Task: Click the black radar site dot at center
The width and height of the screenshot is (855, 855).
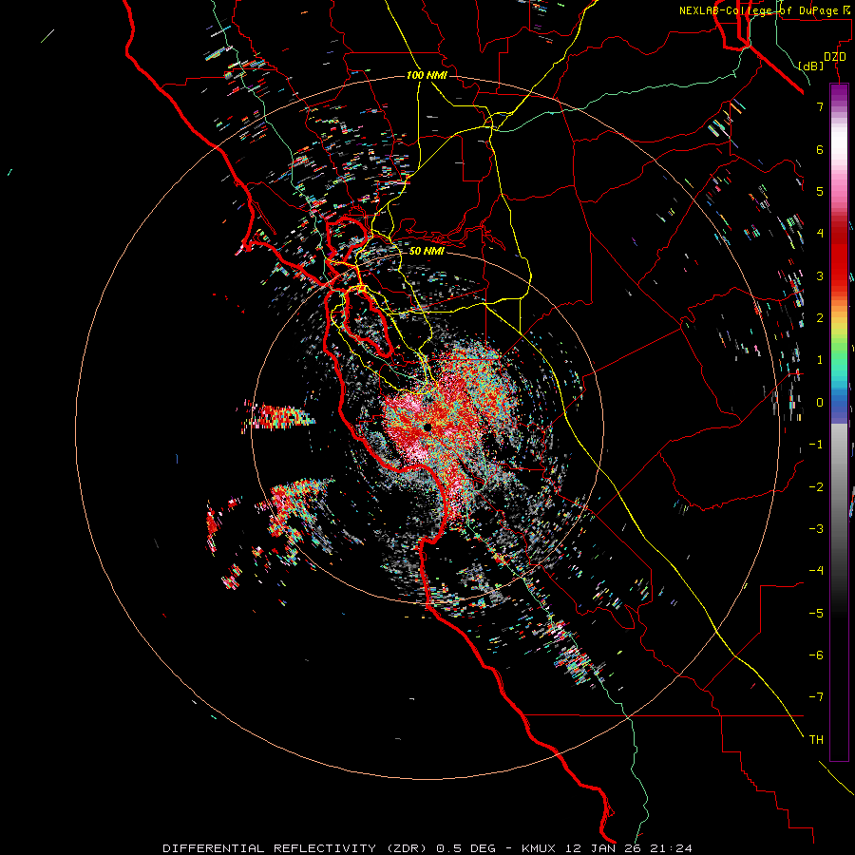Action: pos(427,427)
